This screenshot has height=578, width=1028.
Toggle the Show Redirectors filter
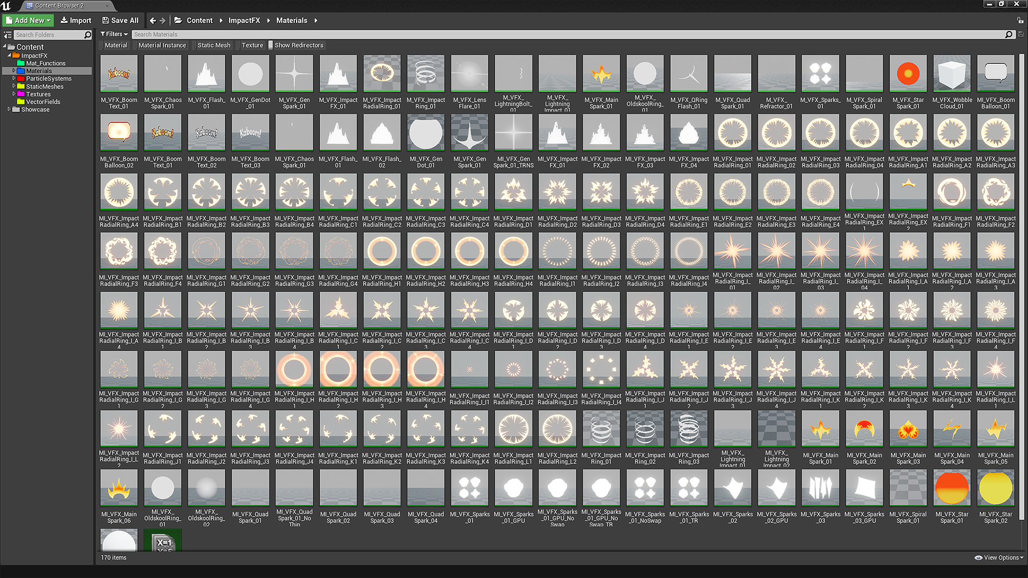pyautogui.click(x=297, y=45)
